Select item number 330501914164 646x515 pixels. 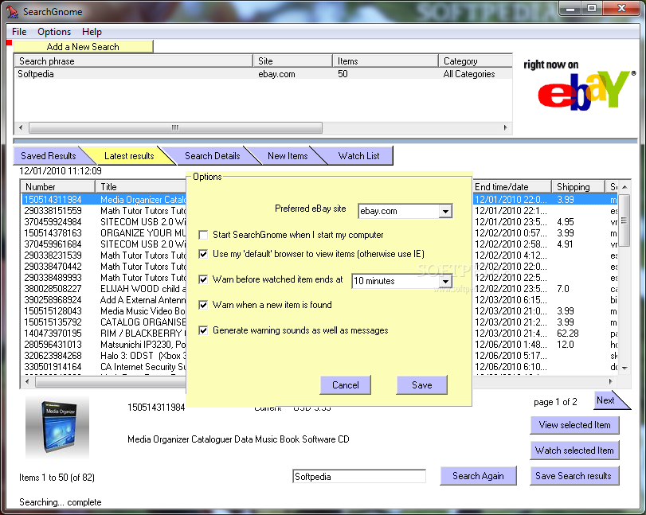(x=53, y=366)
